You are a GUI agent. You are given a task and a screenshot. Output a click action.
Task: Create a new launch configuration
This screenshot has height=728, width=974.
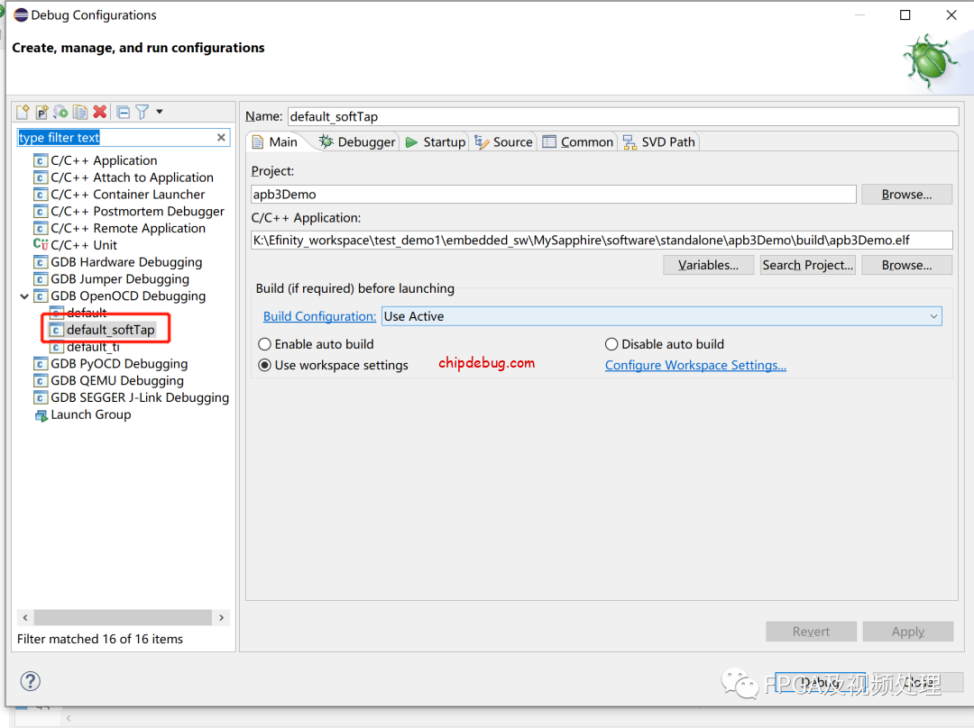(22, 111)
